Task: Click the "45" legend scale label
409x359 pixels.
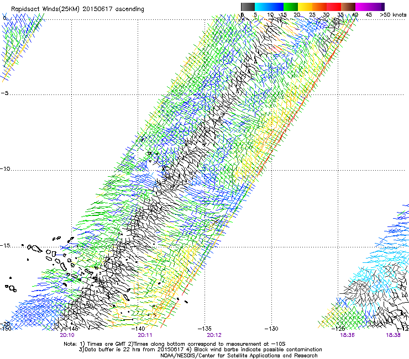Action: click(x=369, y=14)
